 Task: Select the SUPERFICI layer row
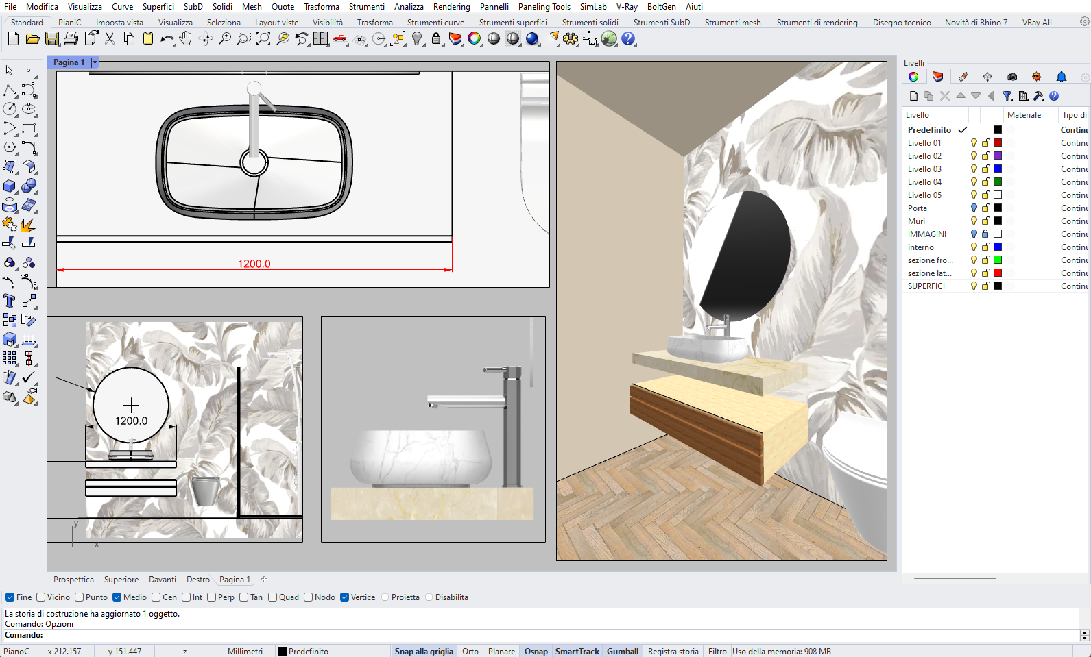click(996, 286)
